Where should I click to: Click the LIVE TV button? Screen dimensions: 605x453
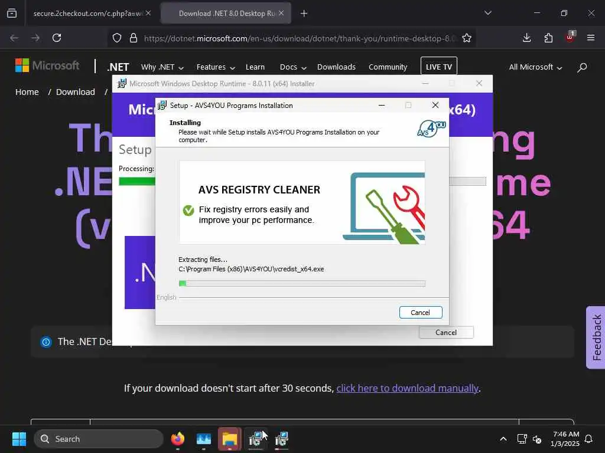[439, 67]
